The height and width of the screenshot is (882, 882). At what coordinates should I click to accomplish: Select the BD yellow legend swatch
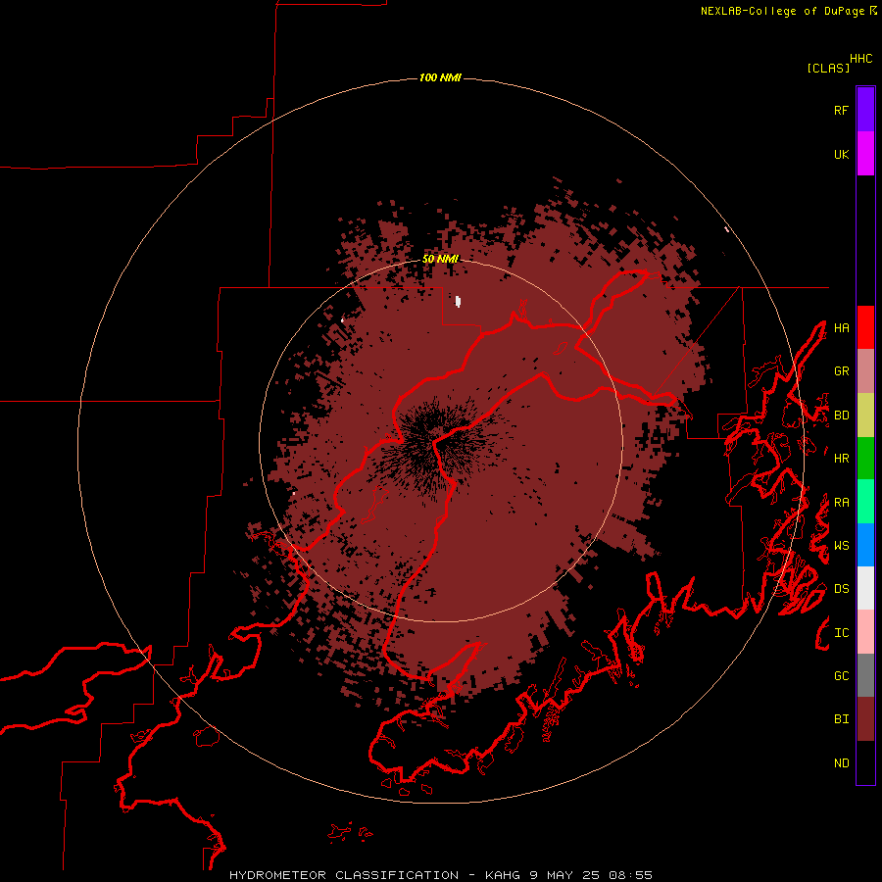pos(865,416)
